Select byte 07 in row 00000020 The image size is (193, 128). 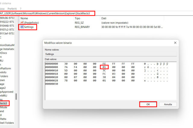click(x=75, y=77)
